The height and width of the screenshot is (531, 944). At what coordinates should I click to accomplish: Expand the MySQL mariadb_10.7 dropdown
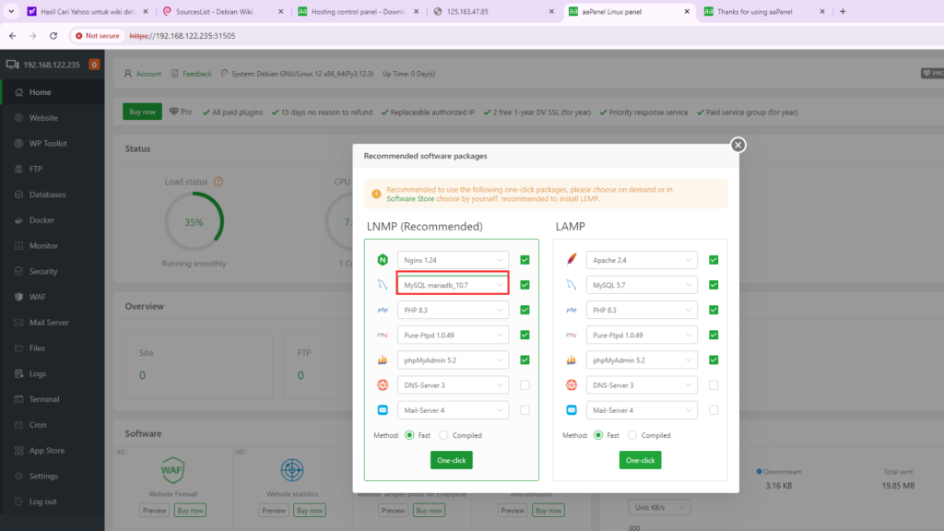click(452, 285)
